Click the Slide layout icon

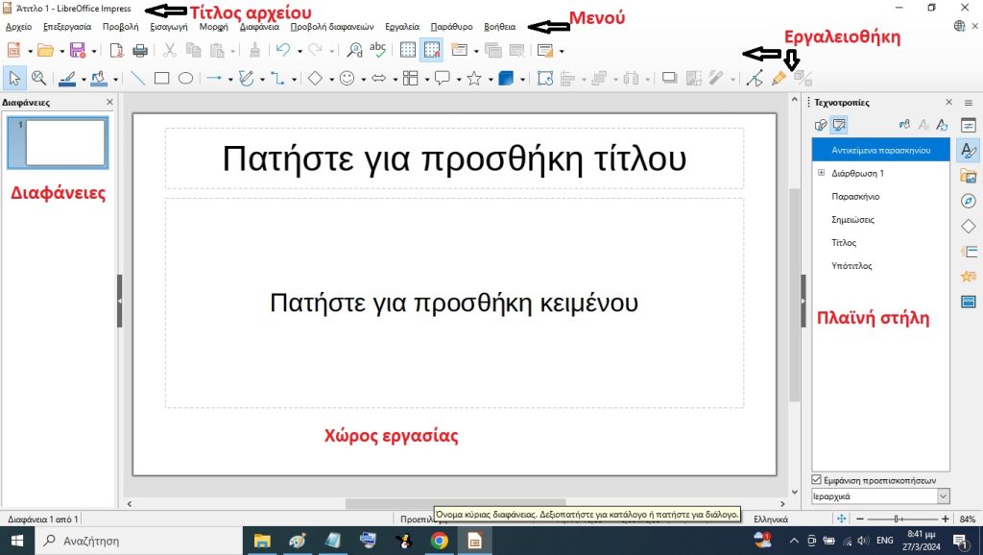coord(545,50)
